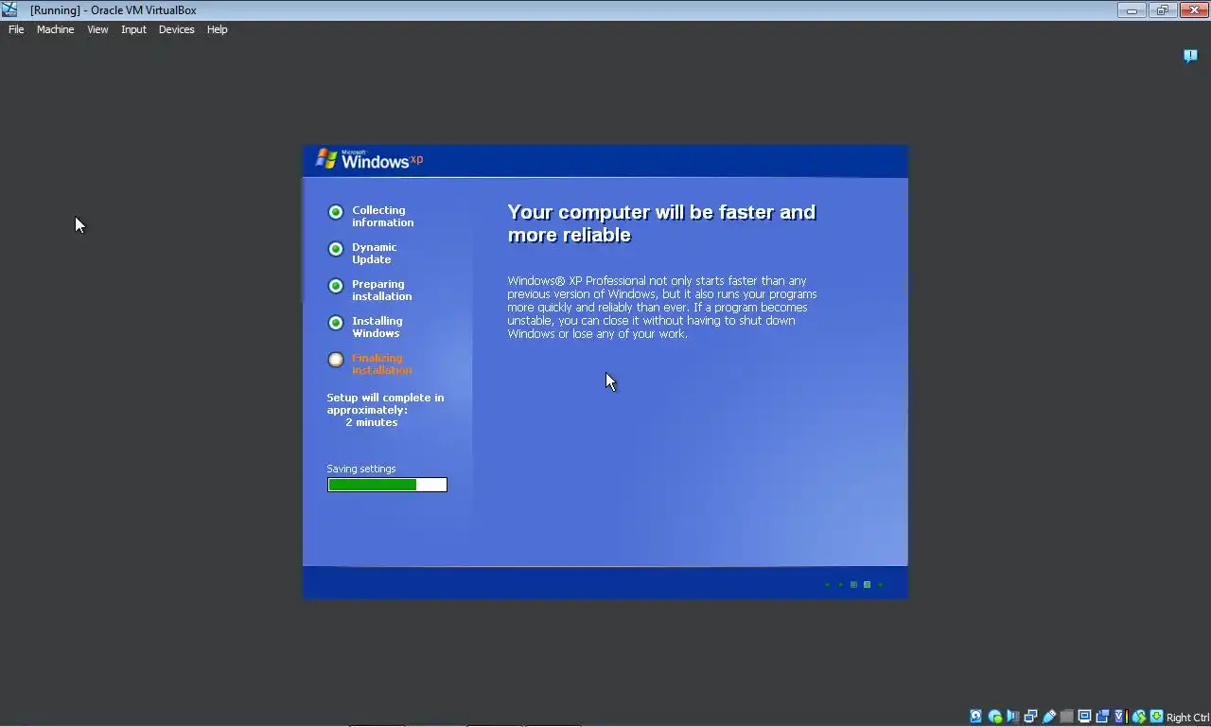Click the Finalizing installation step indicator
The height and width of the screenshot is (727, 1211).
click(x=335, y=360)
